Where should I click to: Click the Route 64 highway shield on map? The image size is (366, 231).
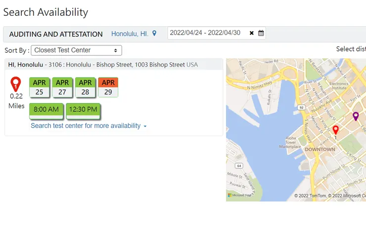239,165
